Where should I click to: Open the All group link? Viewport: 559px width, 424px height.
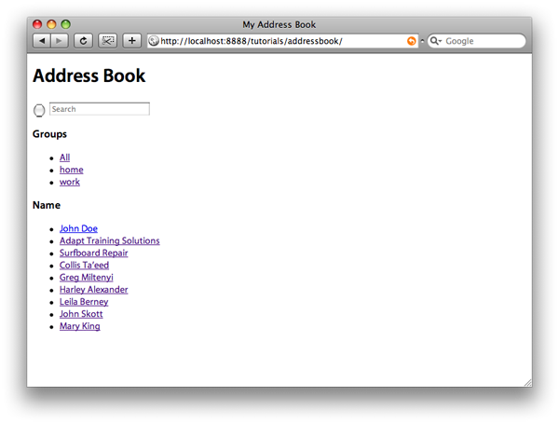coord(64,157)
